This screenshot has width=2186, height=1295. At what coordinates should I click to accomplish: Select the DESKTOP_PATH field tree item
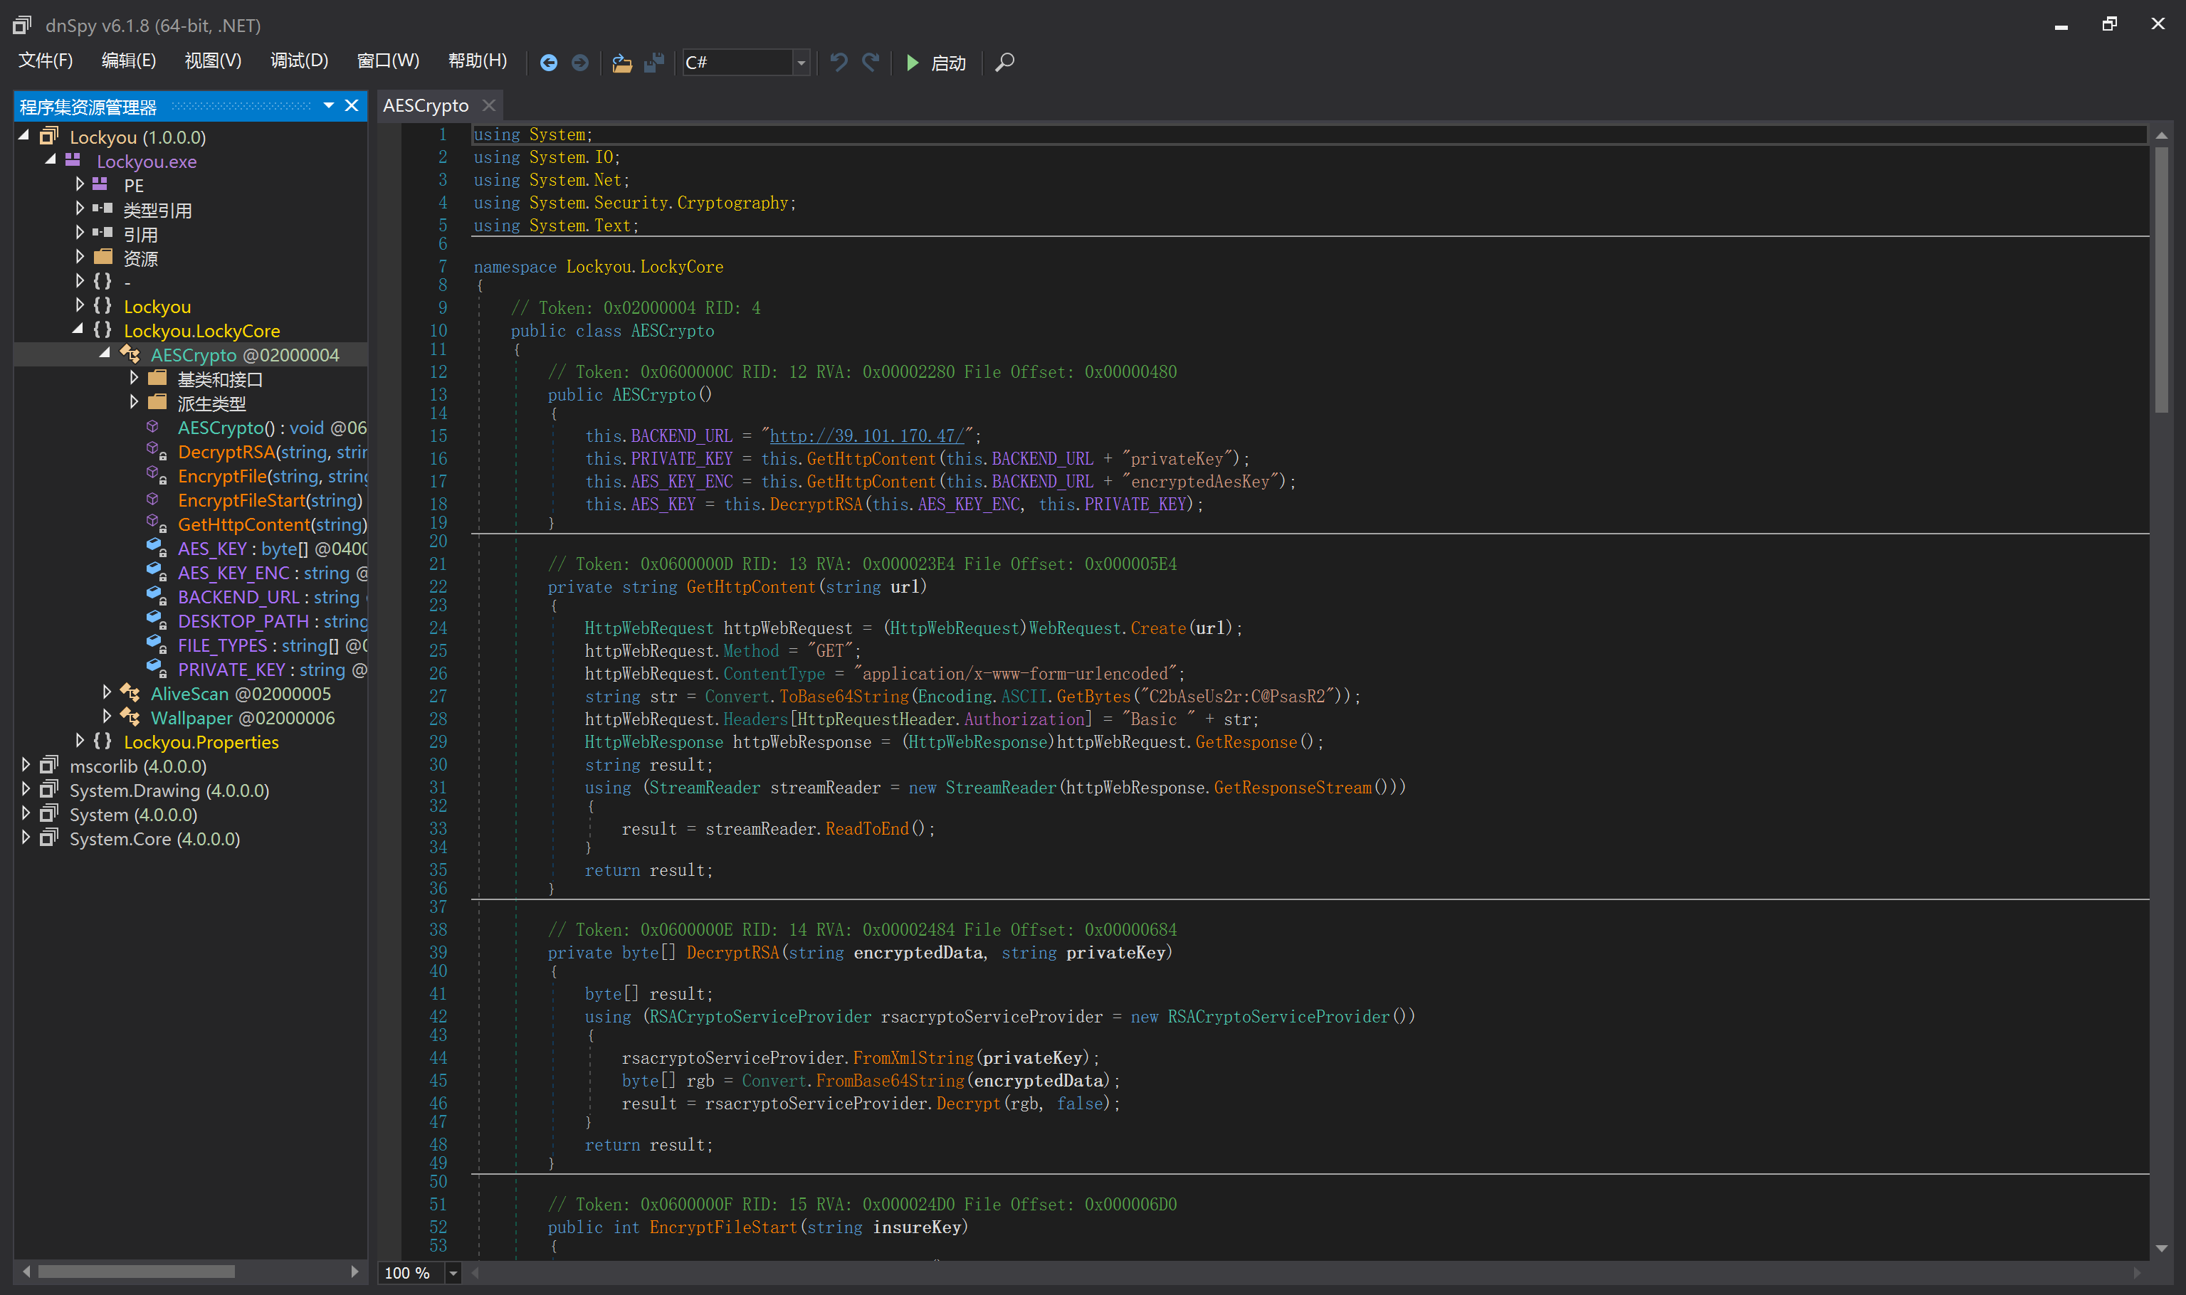click(271, 621)
